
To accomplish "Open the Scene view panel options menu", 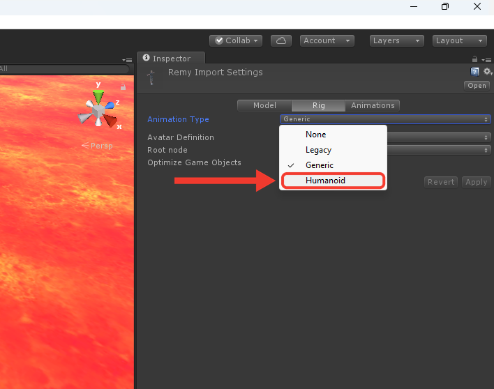I will pyautogui.click(x=127, y=60).
